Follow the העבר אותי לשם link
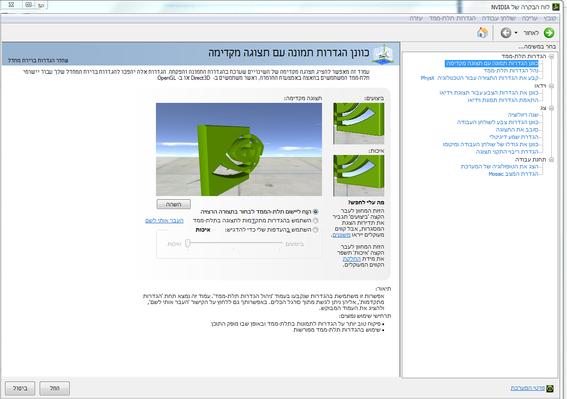The height and width of the screenshot is (399, 567). click(x=165, y=220)
